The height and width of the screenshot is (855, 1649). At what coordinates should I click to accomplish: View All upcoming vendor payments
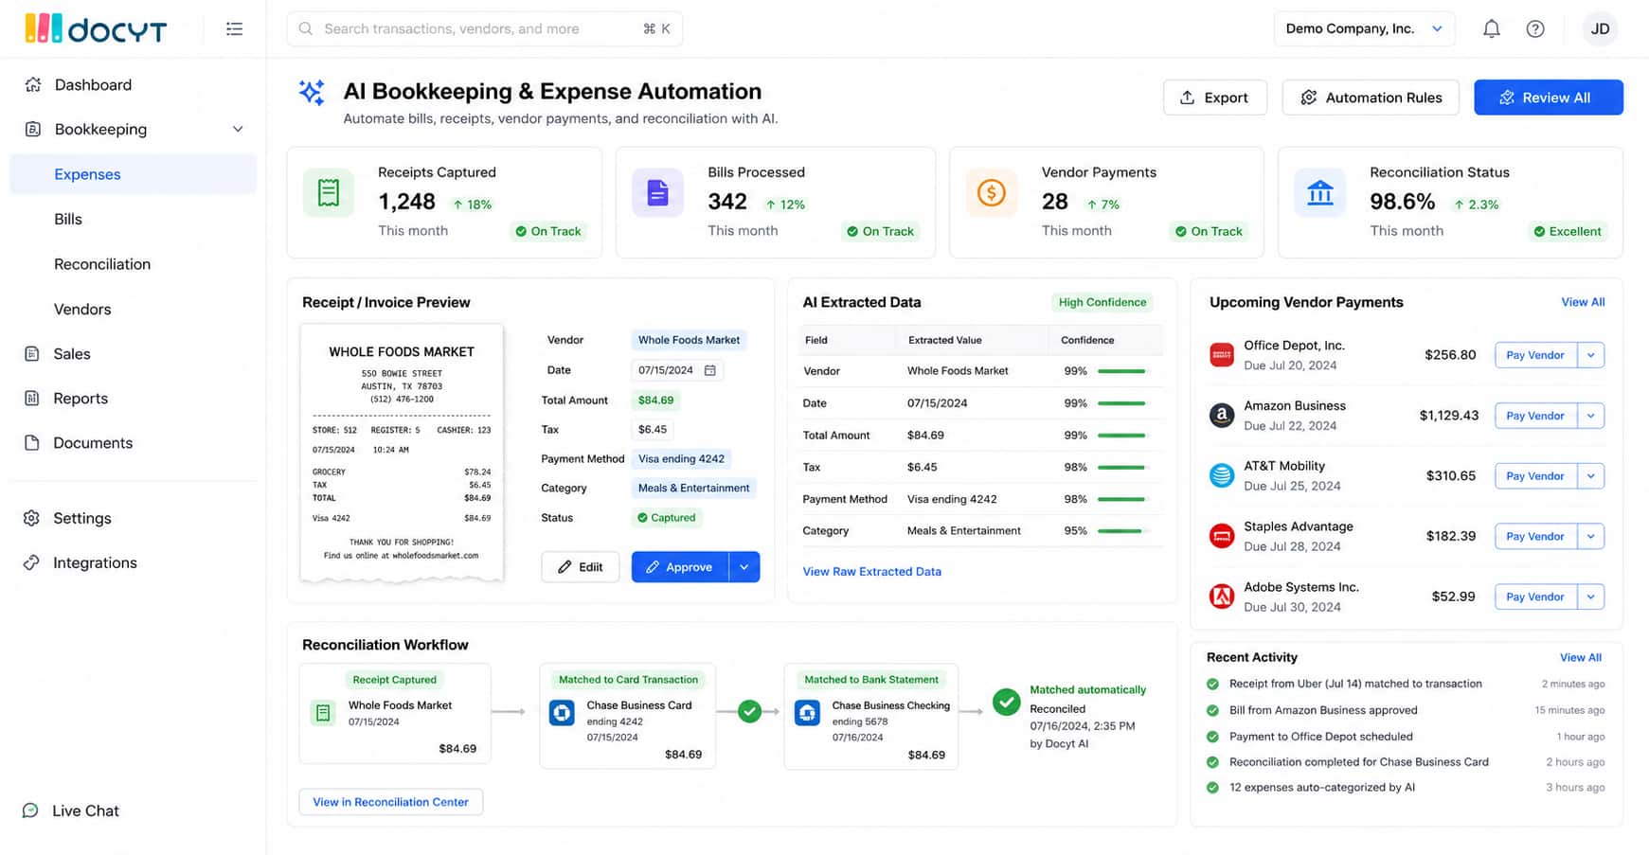[x=1583, y=302]
